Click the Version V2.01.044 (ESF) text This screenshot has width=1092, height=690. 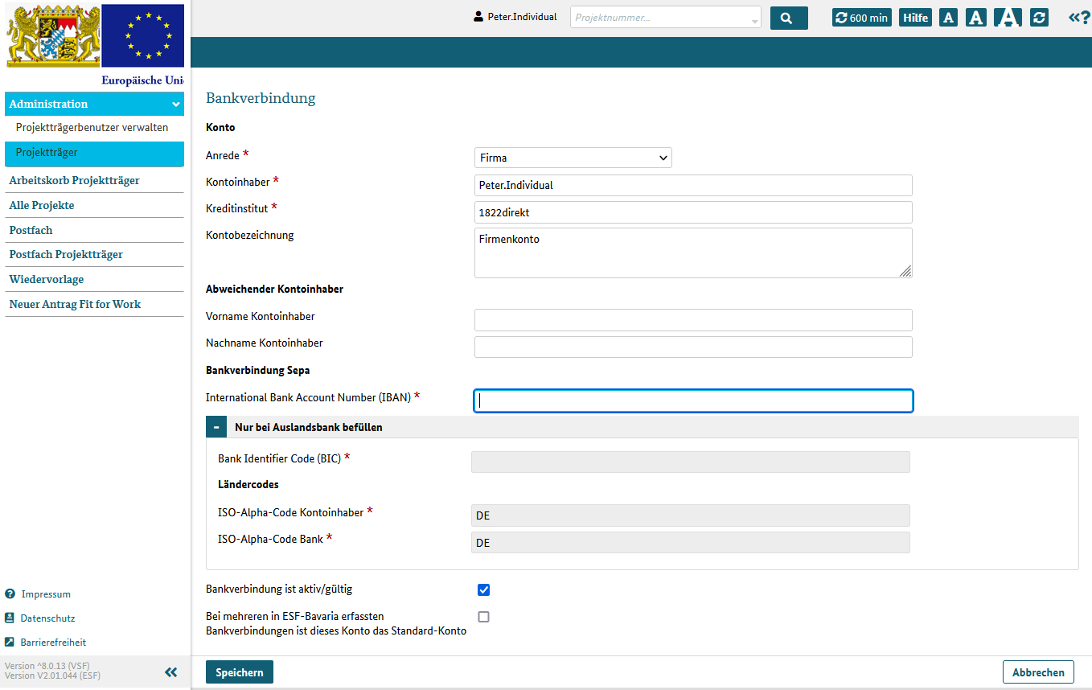pos(52,676)
